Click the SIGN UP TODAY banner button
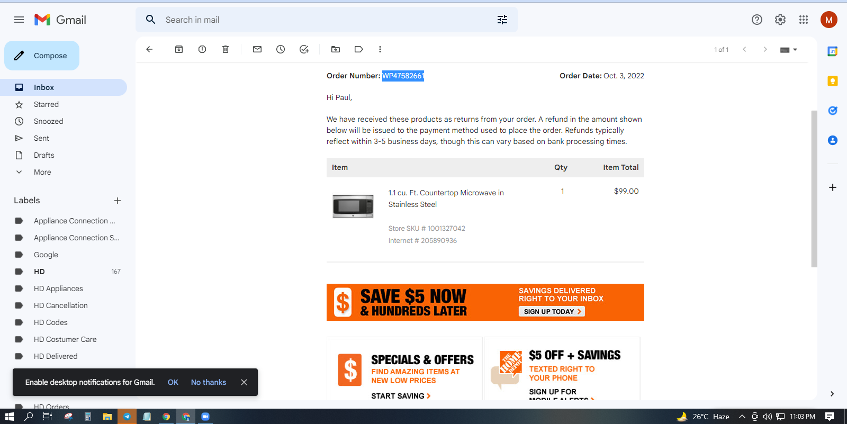The image size is (847, 424). [x=552, y=312]
